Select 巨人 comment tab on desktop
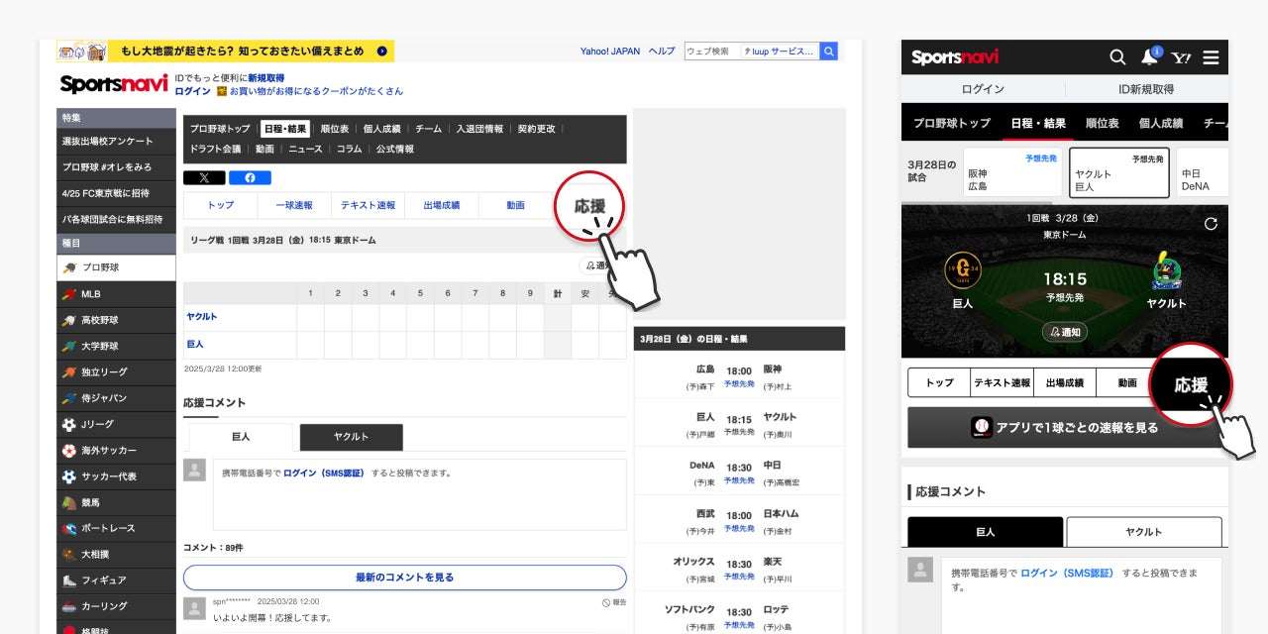This screenshot has height=634, width=1268. pos(241,437)
